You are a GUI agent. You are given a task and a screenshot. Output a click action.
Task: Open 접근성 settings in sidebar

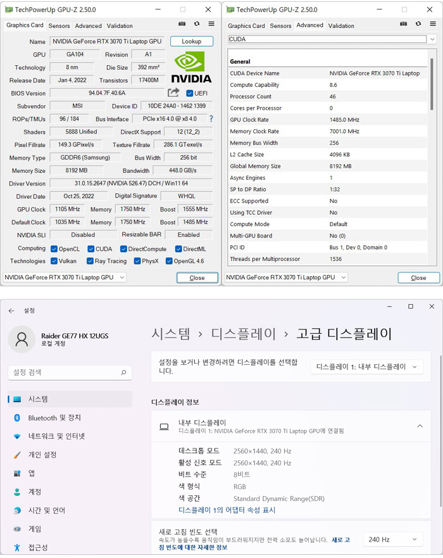[x=70, y=547]
